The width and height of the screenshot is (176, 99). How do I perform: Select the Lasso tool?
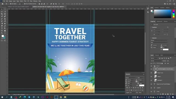coord(2,12)
